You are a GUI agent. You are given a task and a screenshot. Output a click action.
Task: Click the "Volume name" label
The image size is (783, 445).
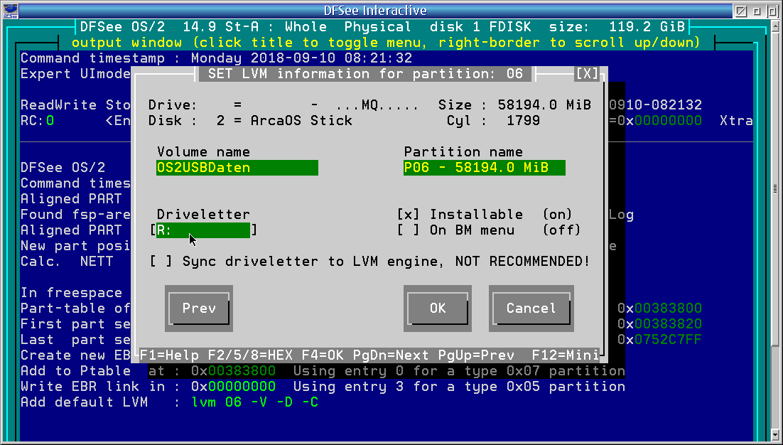[x=203, y=152]
